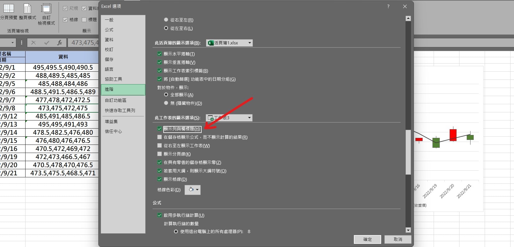Select use all processors radio button
Image resolution: width=514 pixels, height=247 pixels.
pyautogui.click(x=176, y=231)
